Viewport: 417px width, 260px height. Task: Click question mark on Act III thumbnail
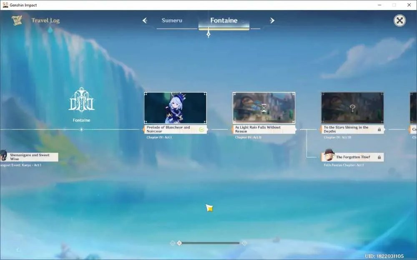pyautogui.click(x=352, y=108)
